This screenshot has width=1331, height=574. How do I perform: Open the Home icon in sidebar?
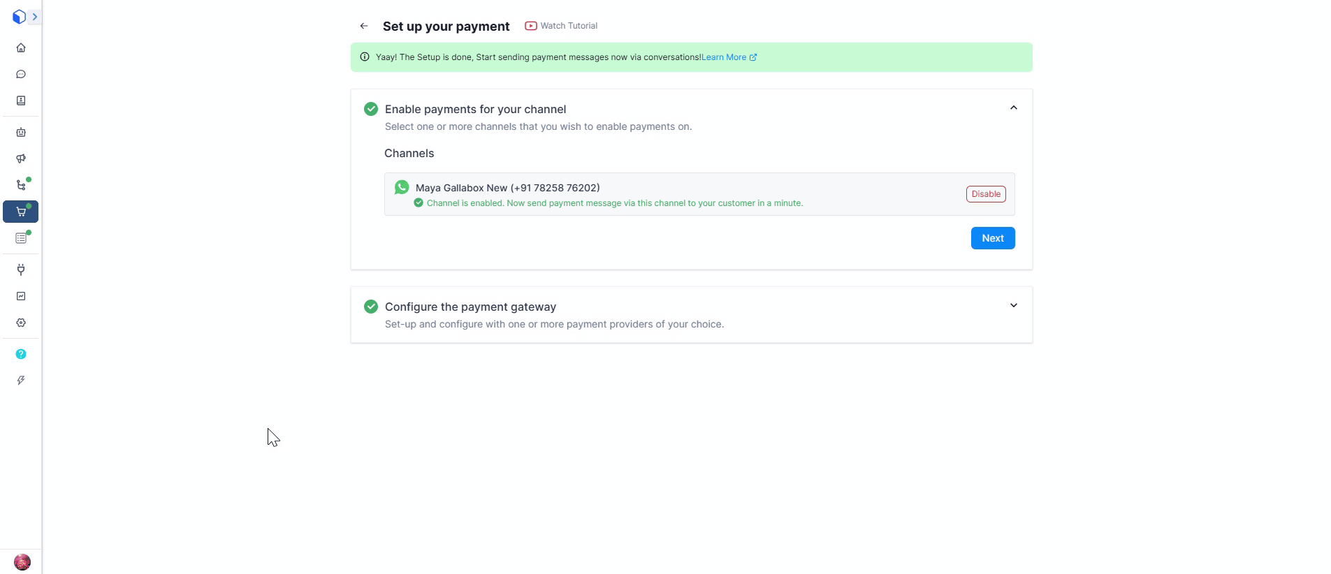tap(21, 48)
